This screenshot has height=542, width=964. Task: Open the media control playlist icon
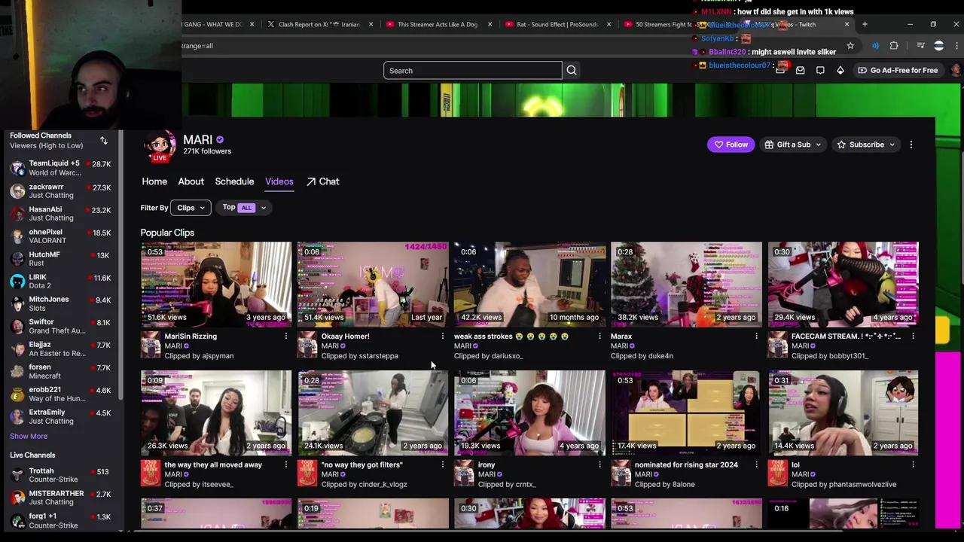(920, 46)
